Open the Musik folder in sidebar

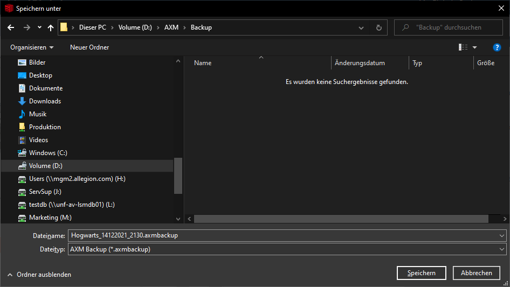[38, 114]
